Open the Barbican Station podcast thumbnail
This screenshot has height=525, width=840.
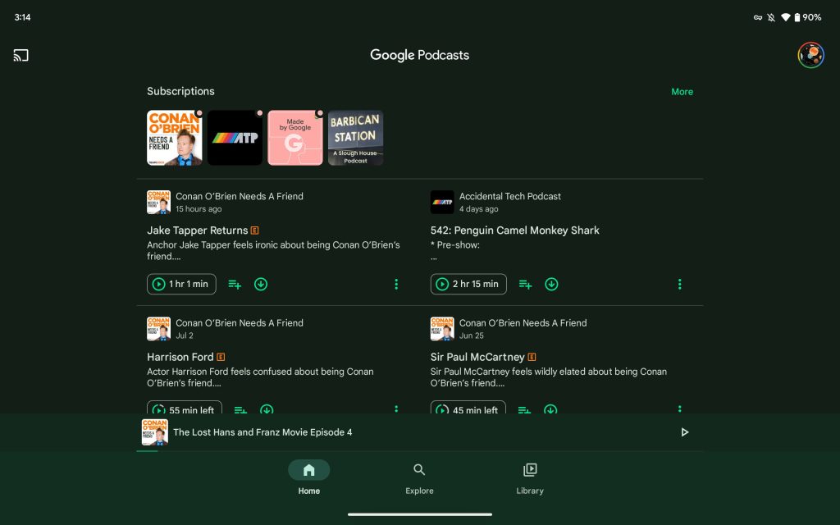(x=355, y=138)
